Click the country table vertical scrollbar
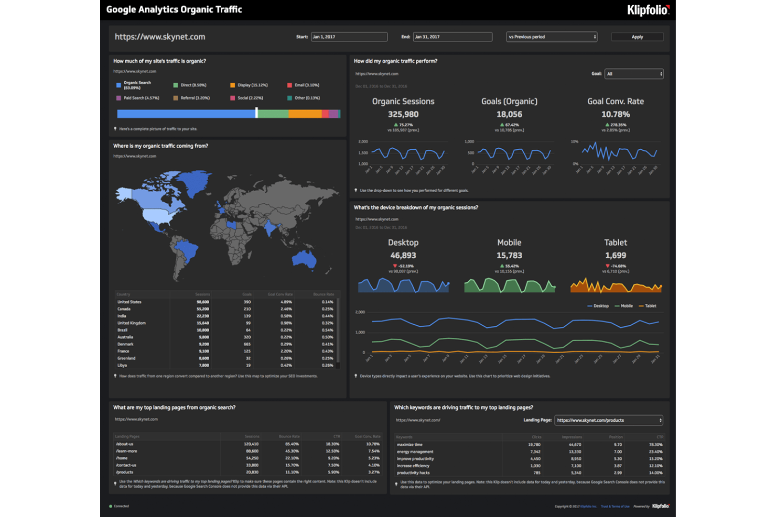776x517 pixels. click(x=338, y=330)
